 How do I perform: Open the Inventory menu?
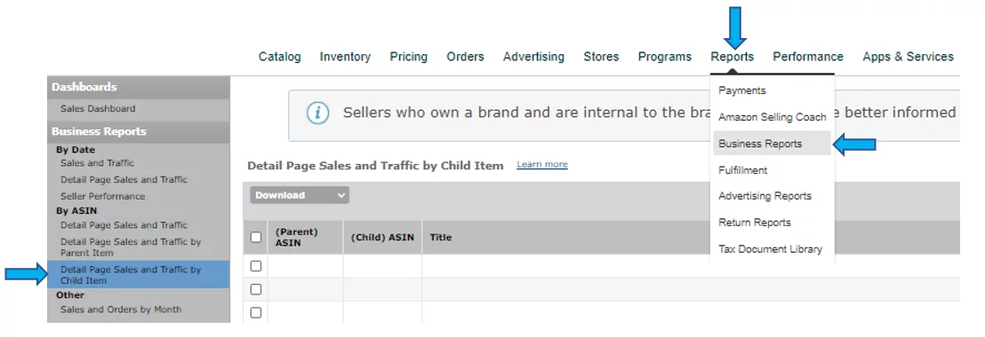[345, 57]
